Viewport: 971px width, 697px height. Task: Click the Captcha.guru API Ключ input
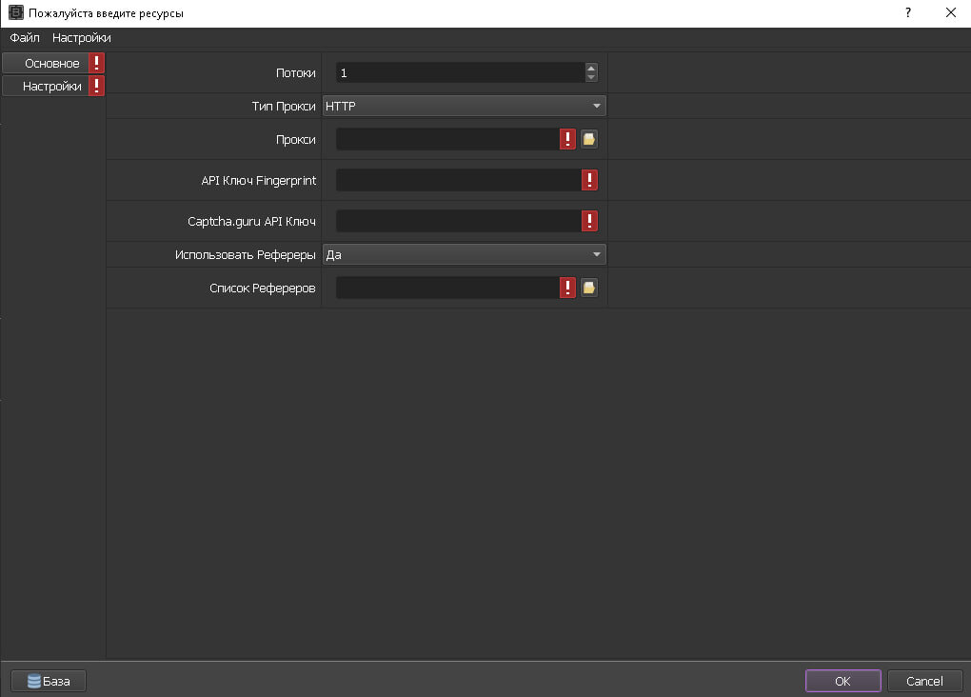click(459, 221)
